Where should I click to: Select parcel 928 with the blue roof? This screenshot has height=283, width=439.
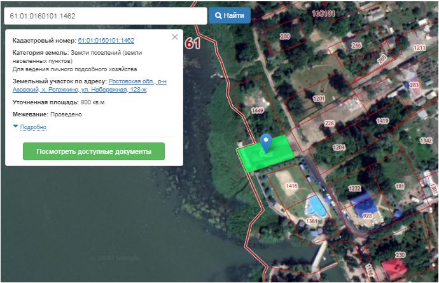[367, 216]
